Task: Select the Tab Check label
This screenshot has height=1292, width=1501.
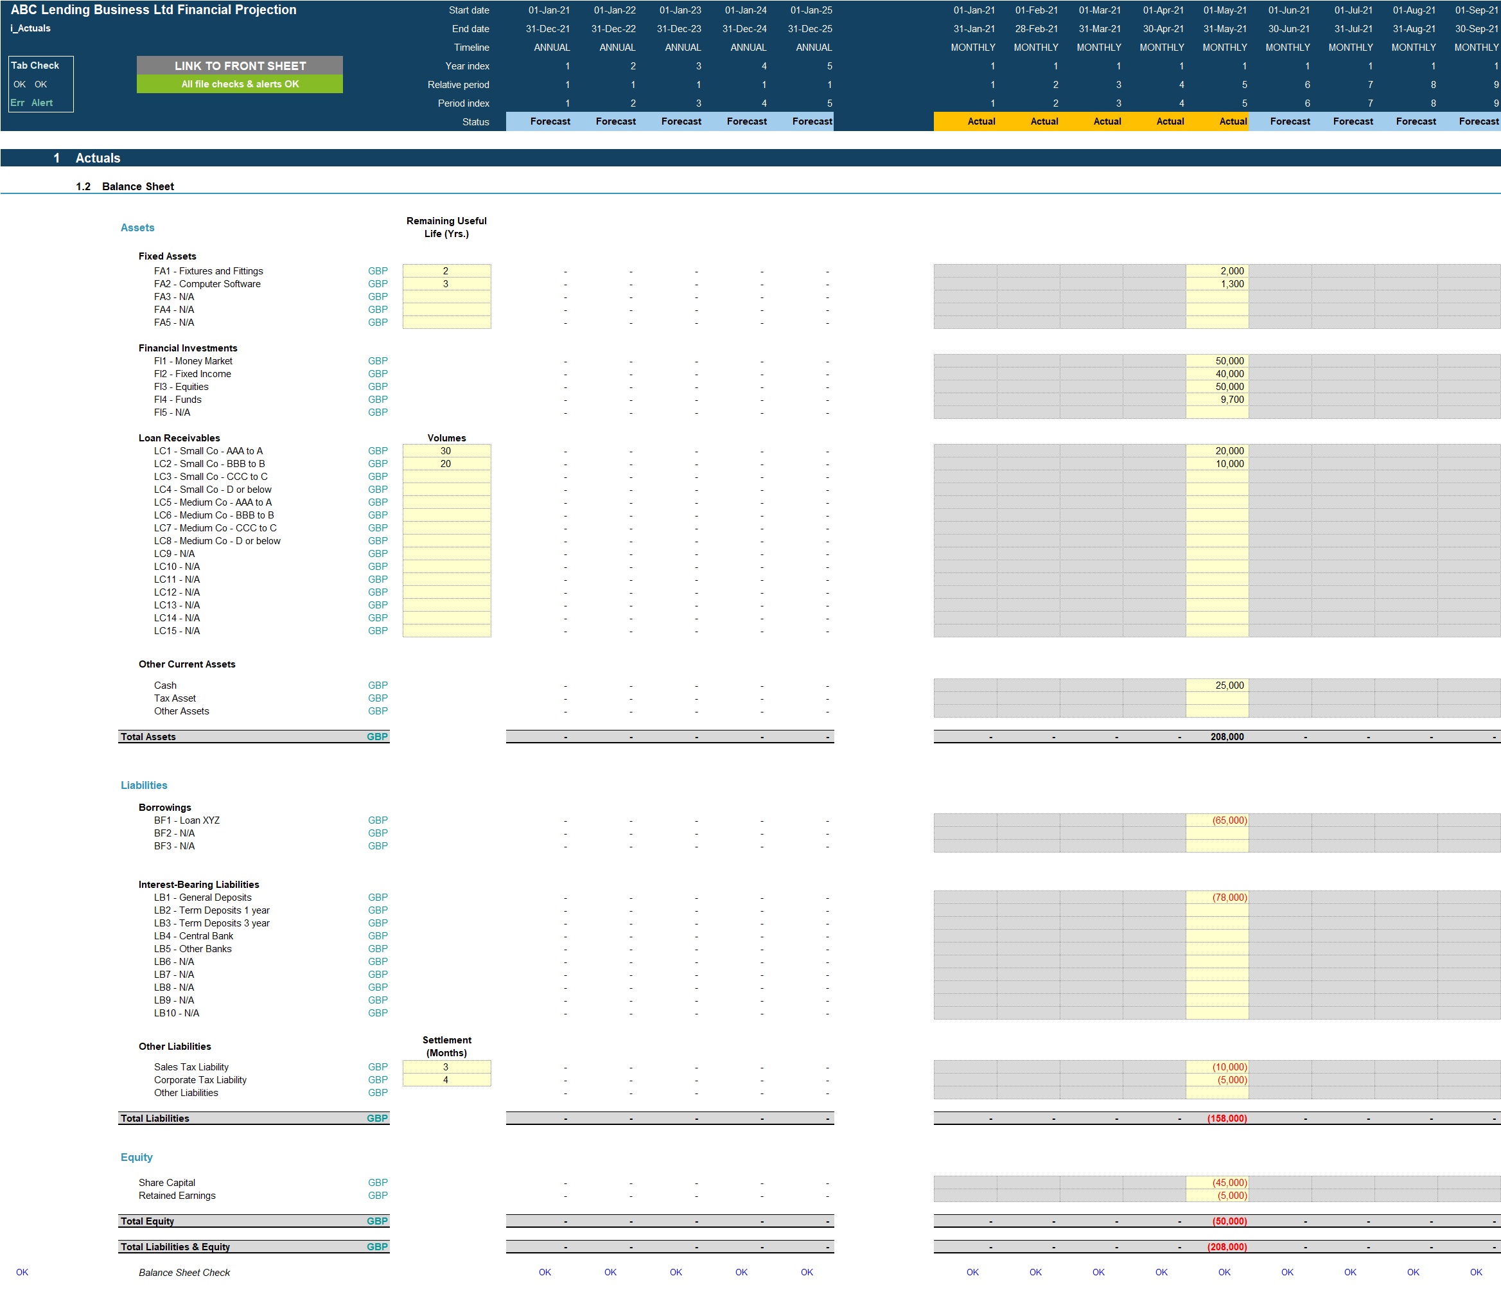Action: 35,66
